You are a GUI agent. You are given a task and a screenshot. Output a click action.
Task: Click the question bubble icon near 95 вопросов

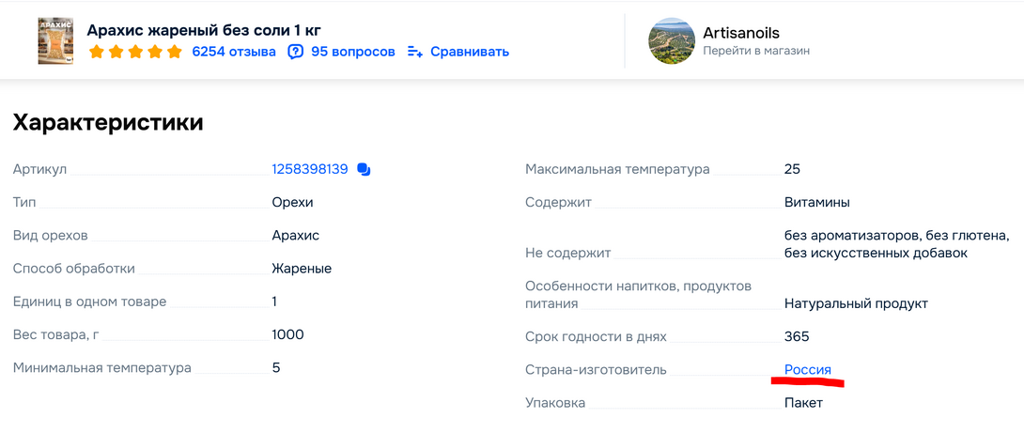pyautogui.click(x=296, y=52)
